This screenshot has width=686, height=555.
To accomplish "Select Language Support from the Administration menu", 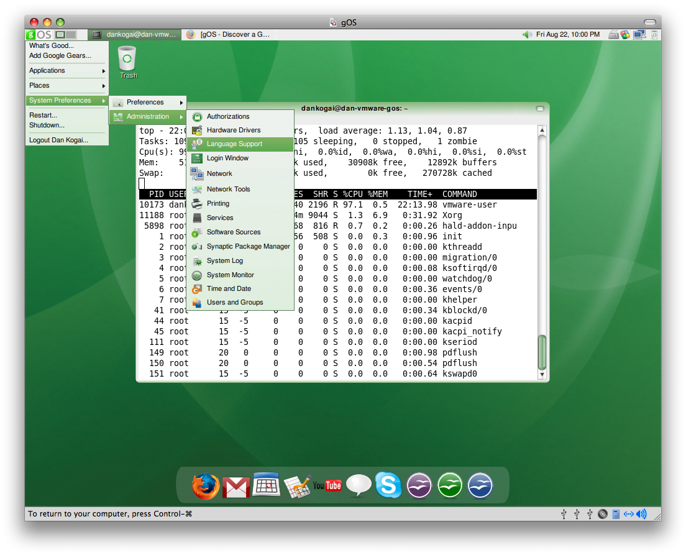I will tap(234, 144).
